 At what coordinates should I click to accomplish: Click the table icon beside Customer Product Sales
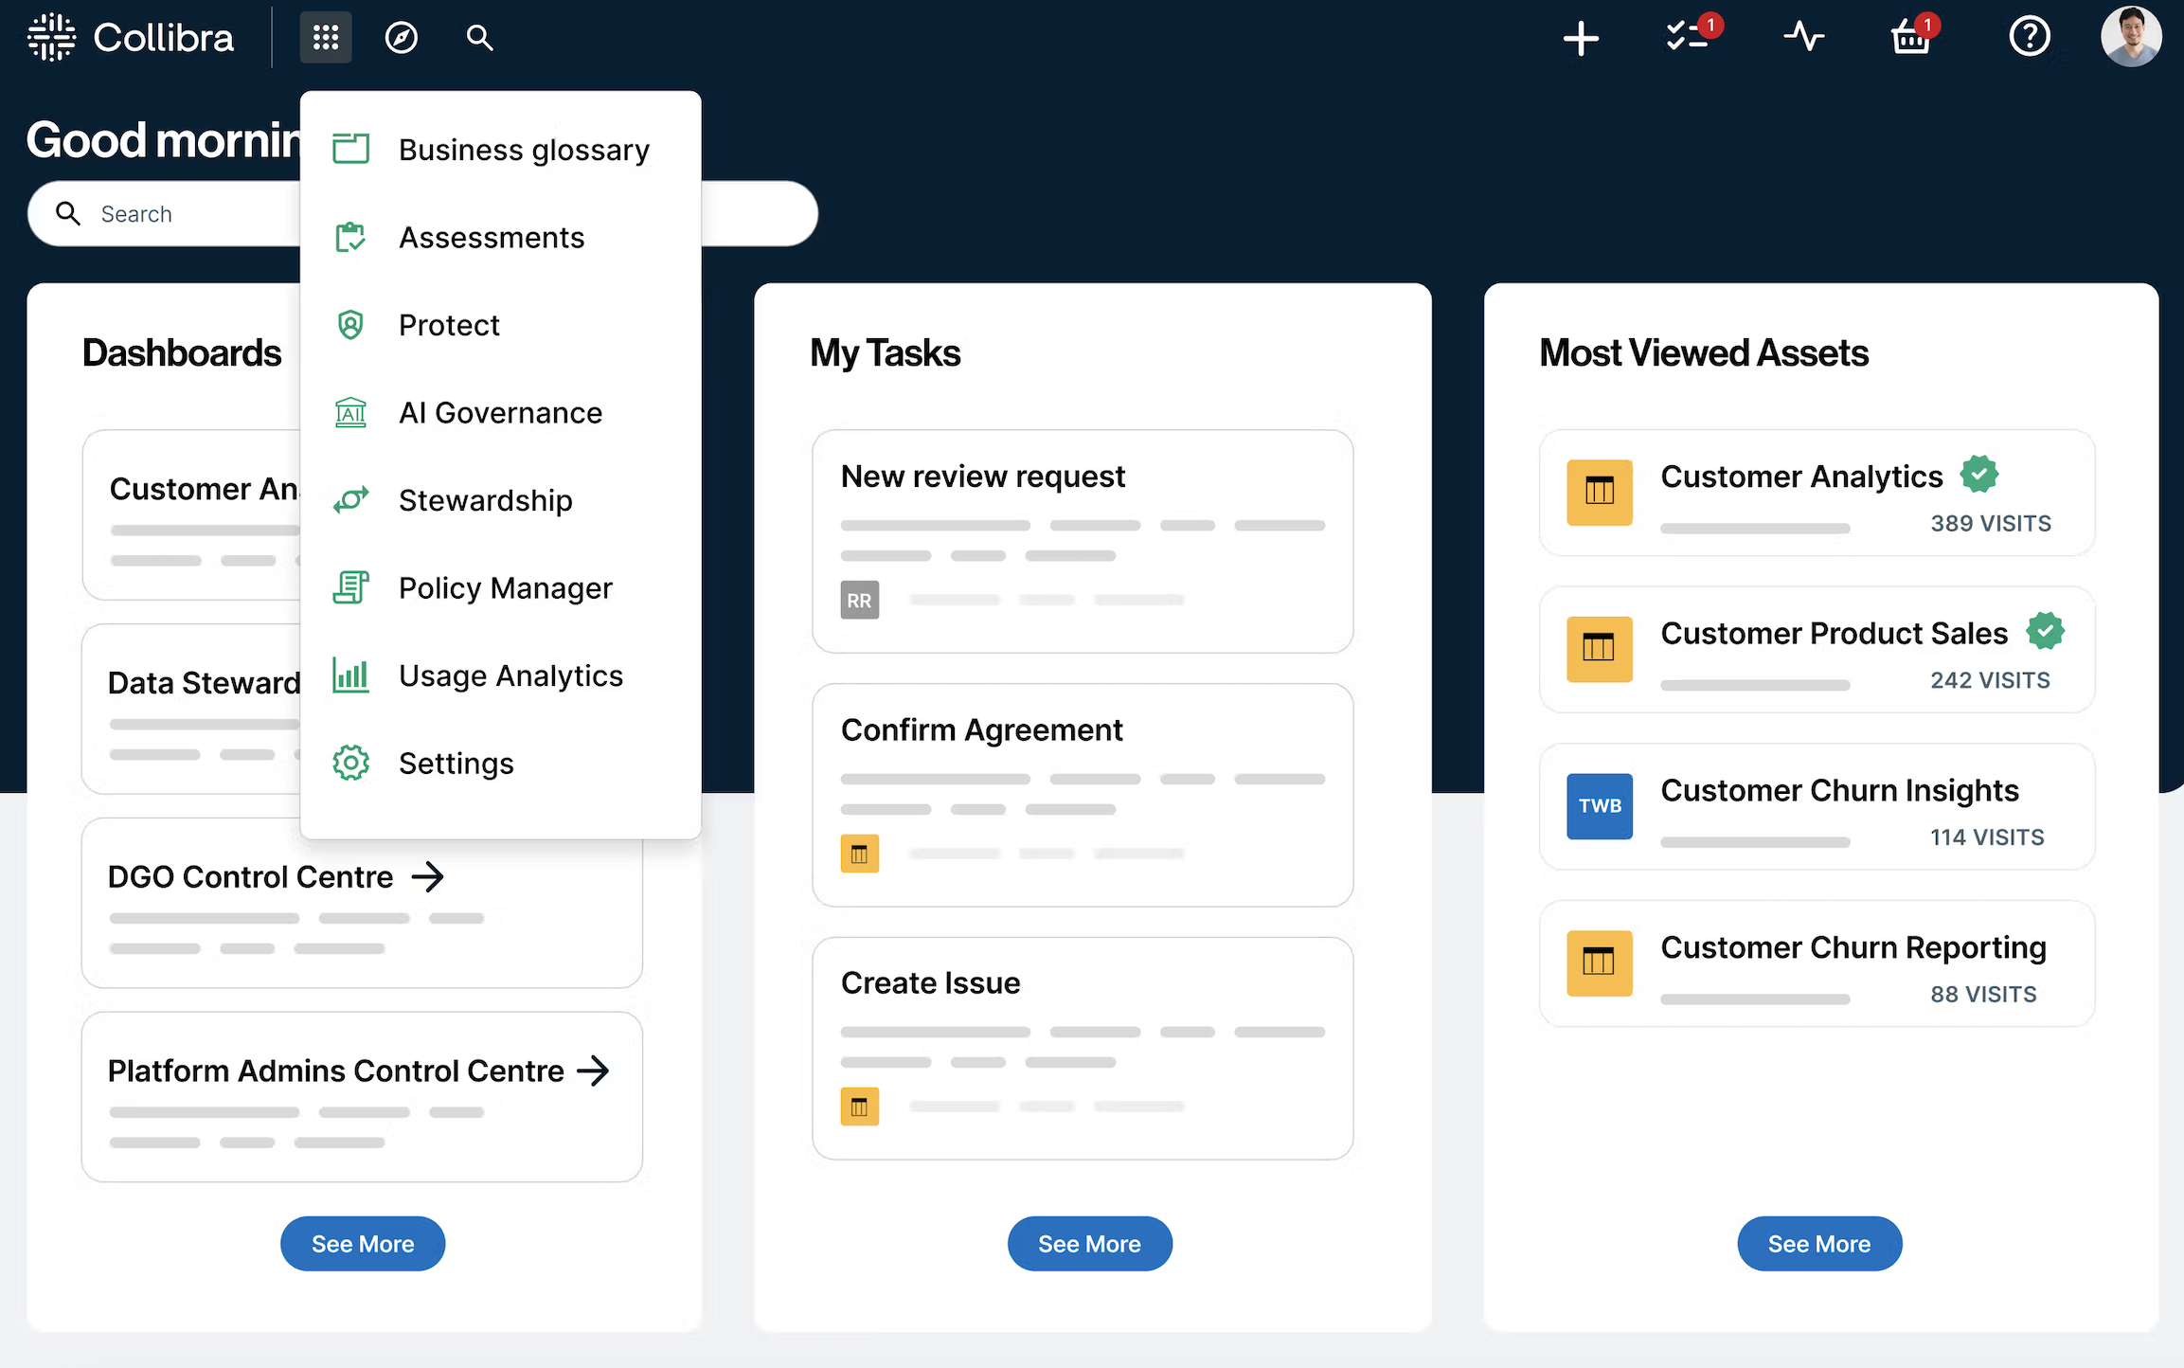tap(1600, 650)
